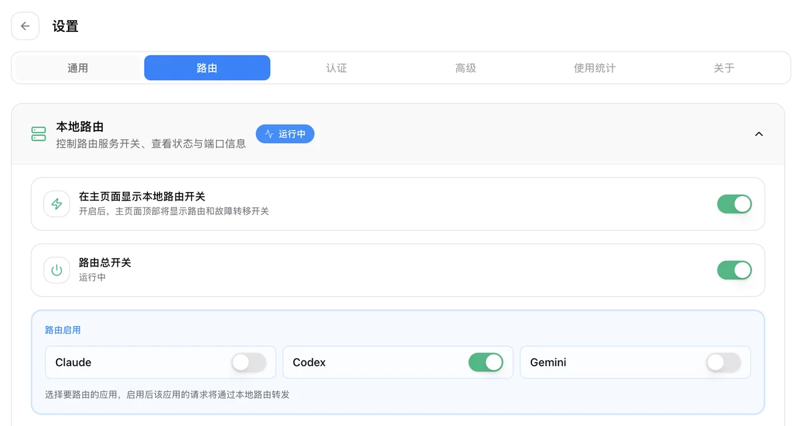Click the lightning bolt icon
This screenshot has width=800, height=426.
point(57,204)
